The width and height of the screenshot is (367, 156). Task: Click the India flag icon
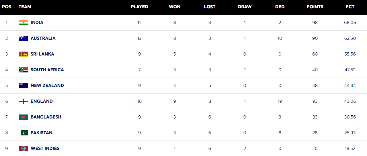(x=24, y=23)
